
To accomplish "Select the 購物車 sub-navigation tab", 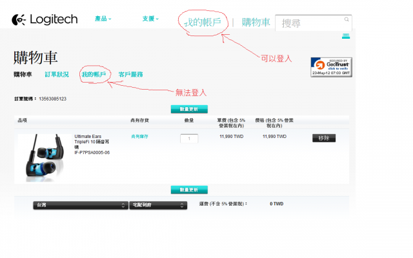I will click(x=23, y=75).
